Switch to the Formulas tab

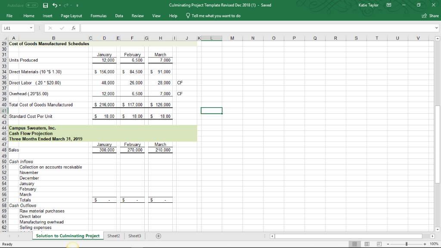(x=99, y=16)
